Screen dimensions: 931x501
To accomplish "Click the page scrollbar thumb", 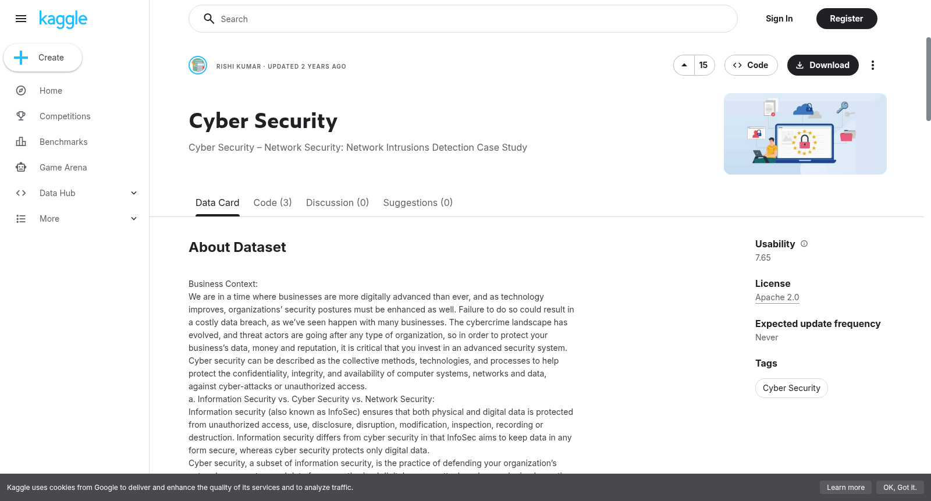I will pyautogui.click(x=928, y=79).
